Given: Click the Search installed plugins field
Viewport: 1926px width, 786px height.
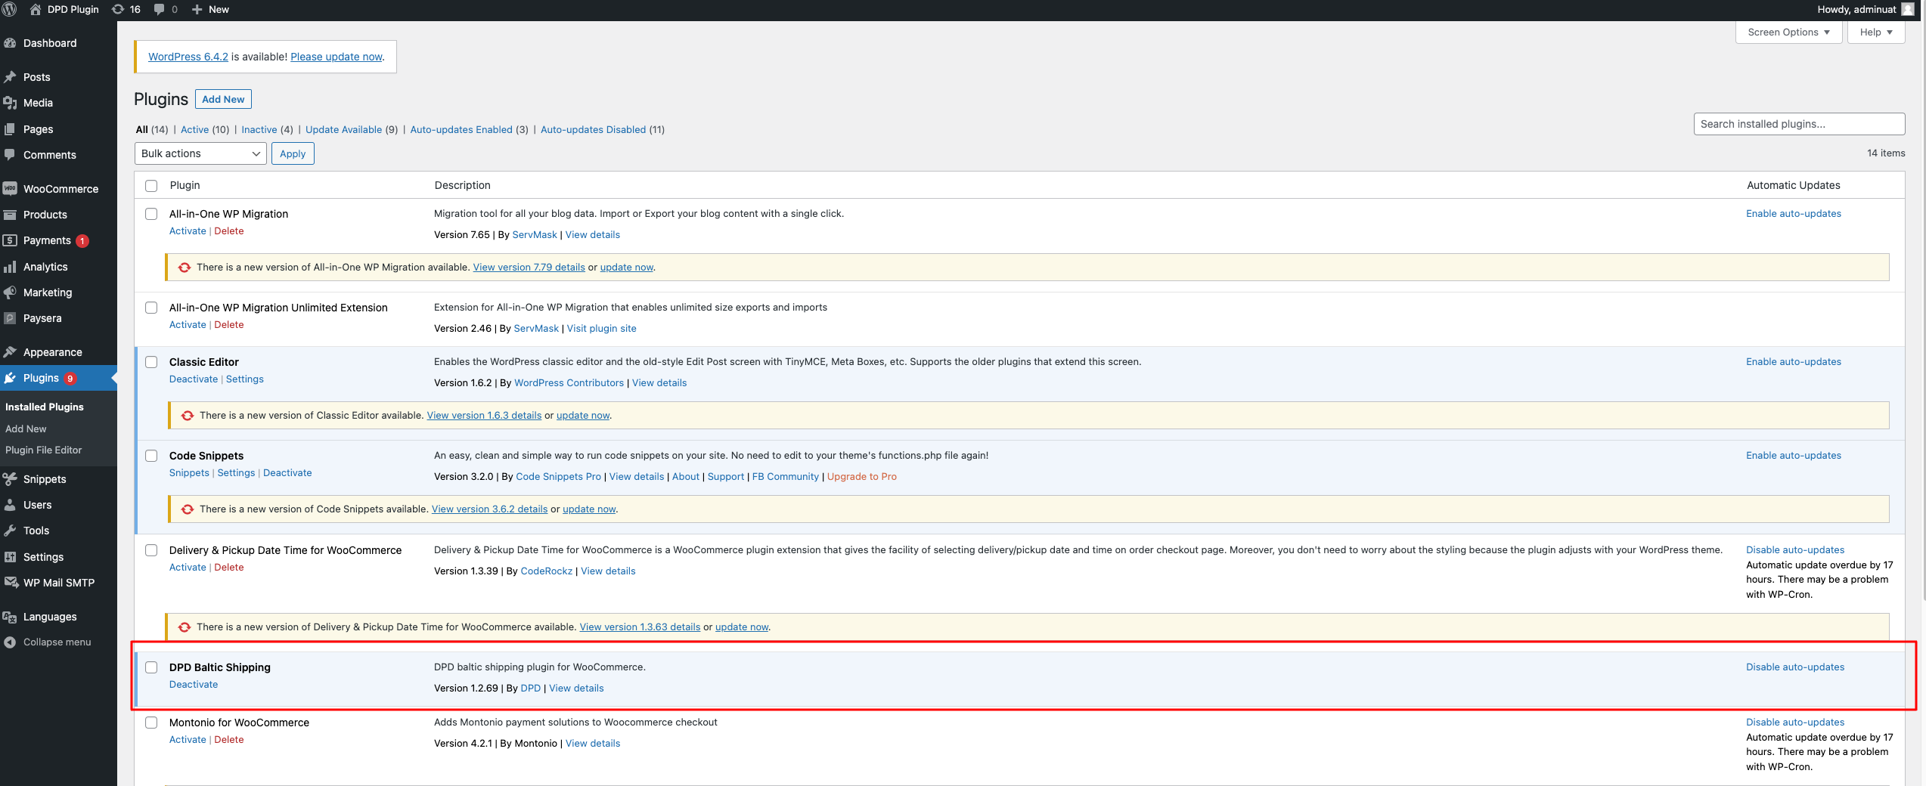Looking at the screenshot, I should (1799, 124).
